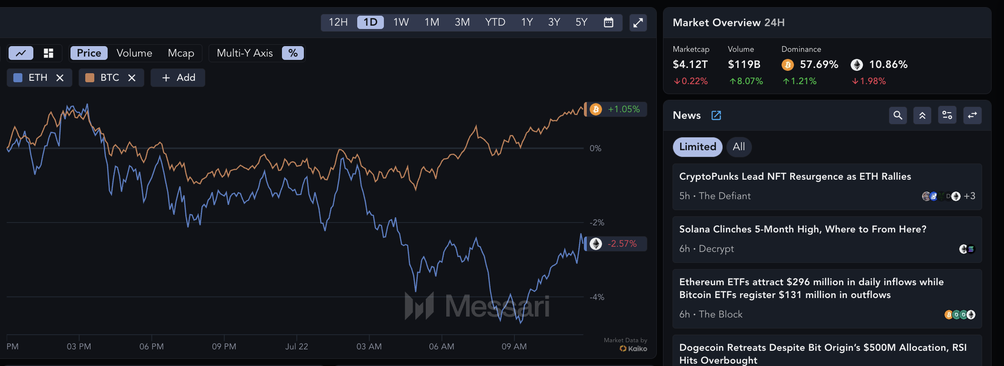Select the Volume metric
1004x366 pixels.
[134, 53]
